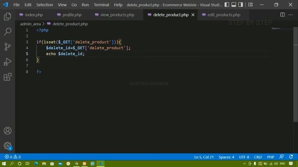Click the editor vertical scrollbar
Viewport: 298px width, 167px height.
[296, 75]
